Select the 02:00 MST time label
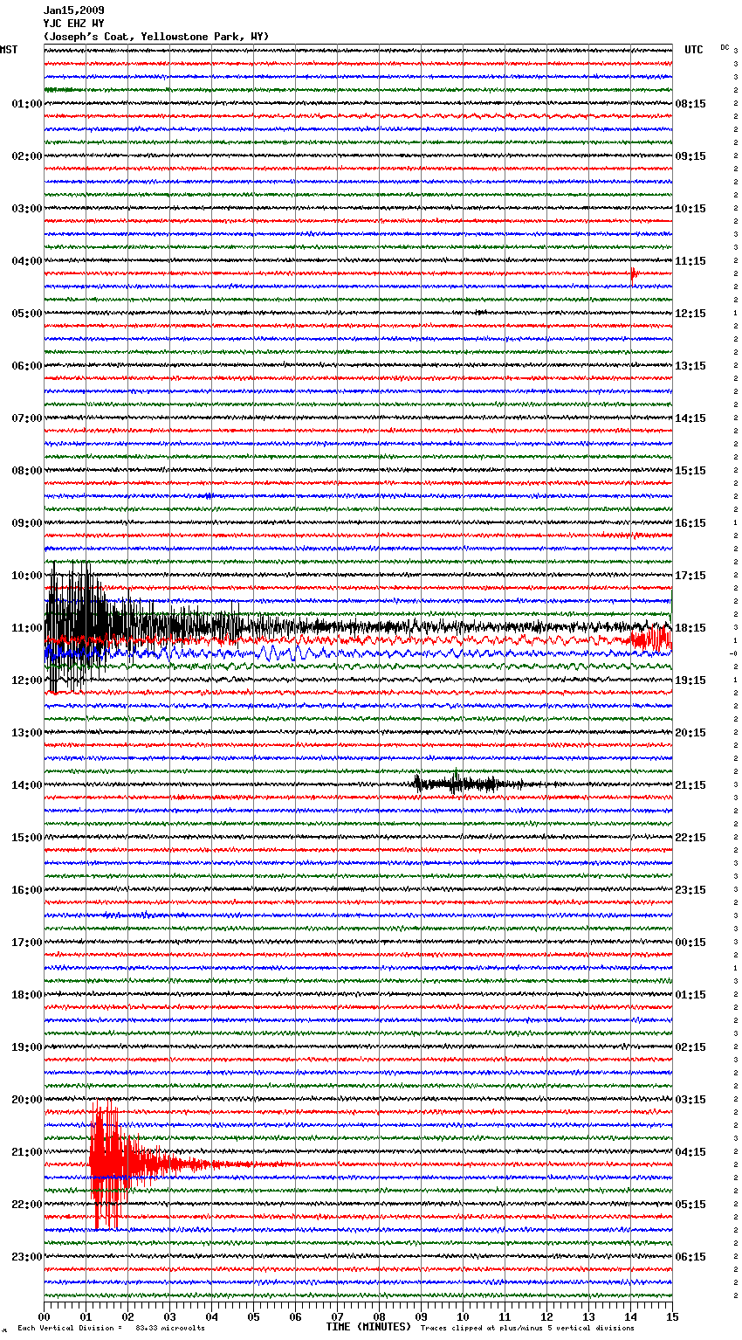This screenshot has height=1340, width=742. click(27, 156)
